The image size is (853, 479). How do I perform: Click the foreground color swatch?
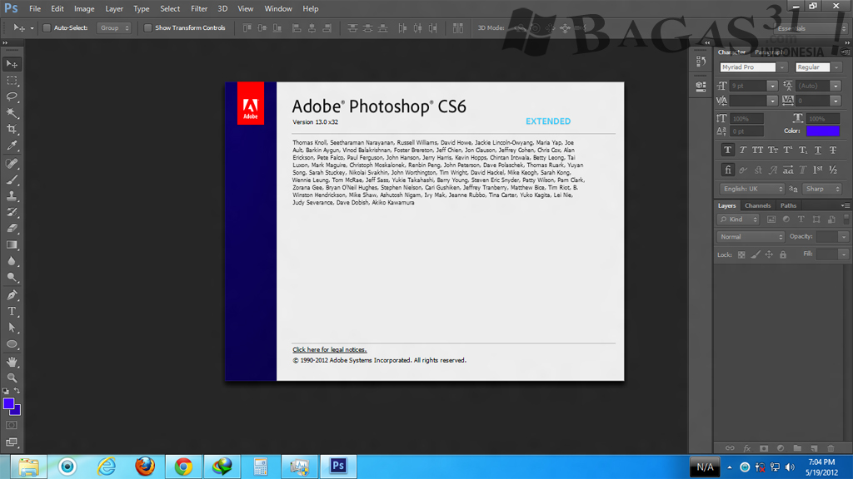(x=8, y=403)
